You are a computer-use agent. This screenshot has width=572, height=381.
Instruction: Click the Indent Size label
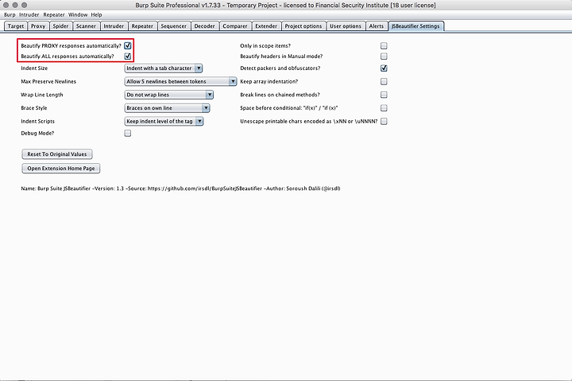pyautogui.click(x=34, y=68)
